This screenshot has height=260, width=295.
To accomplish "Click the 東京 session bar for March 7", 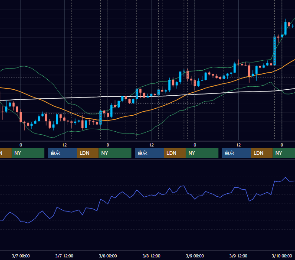I will tap(62, 153).
